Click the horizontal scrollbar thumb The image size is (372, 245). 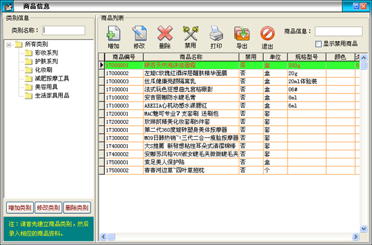(112, 237)
